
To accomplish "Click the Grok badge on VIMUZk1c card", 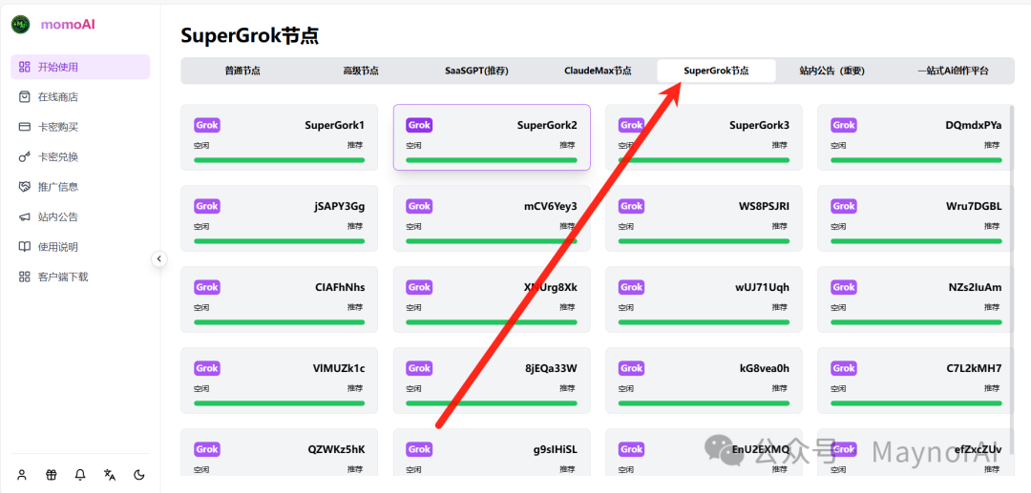I will click(x=206, y=368).
